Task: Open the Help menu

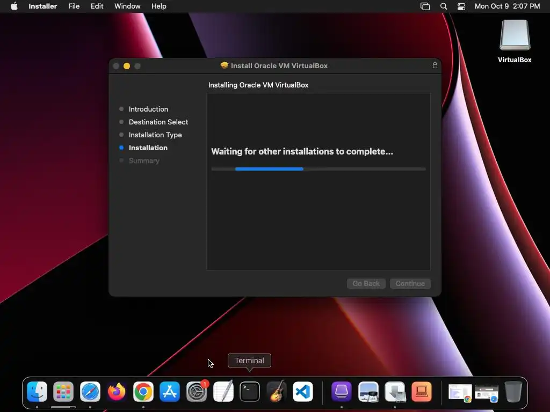Action: (x=159, y=6)
